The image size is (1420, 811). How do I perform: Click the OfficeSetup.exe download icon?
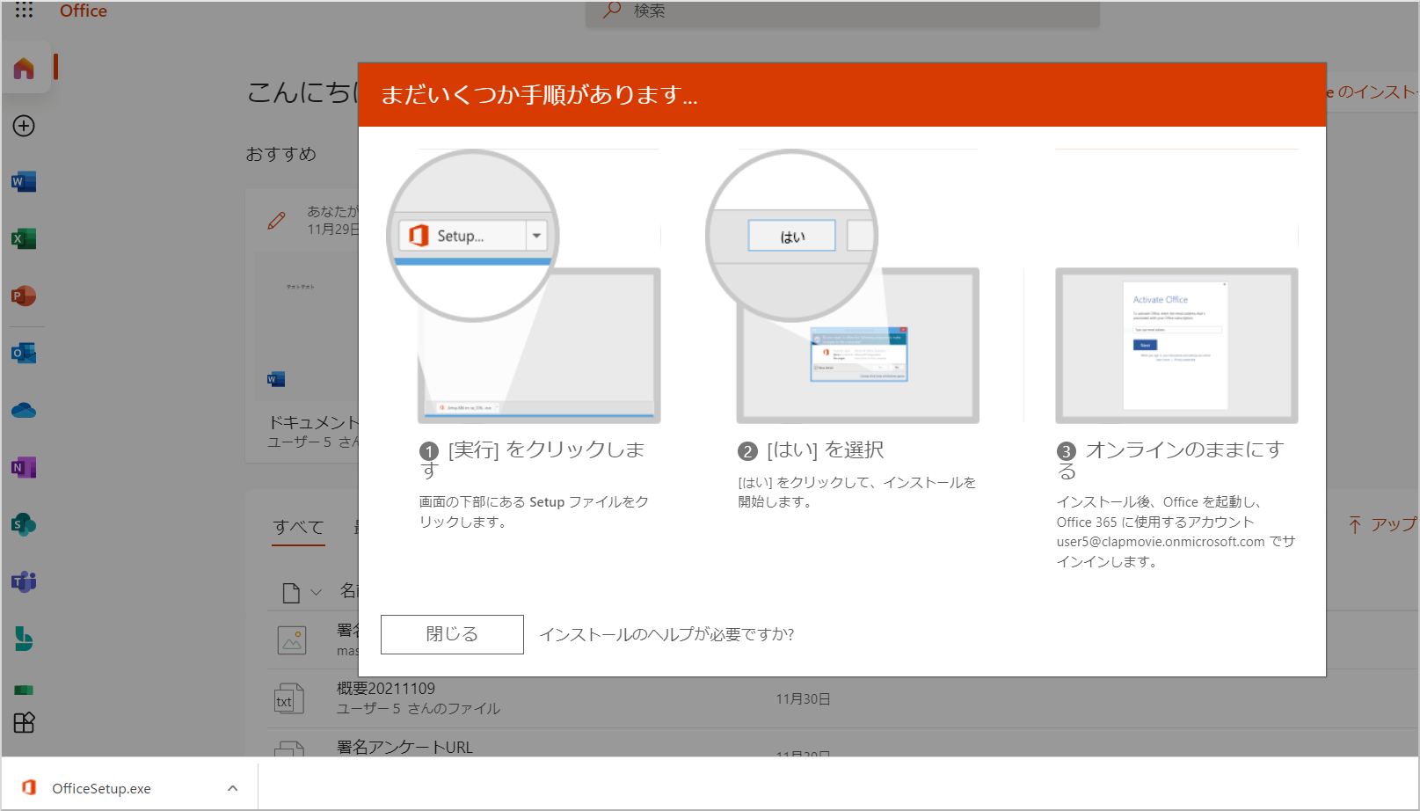coord(29,787)
